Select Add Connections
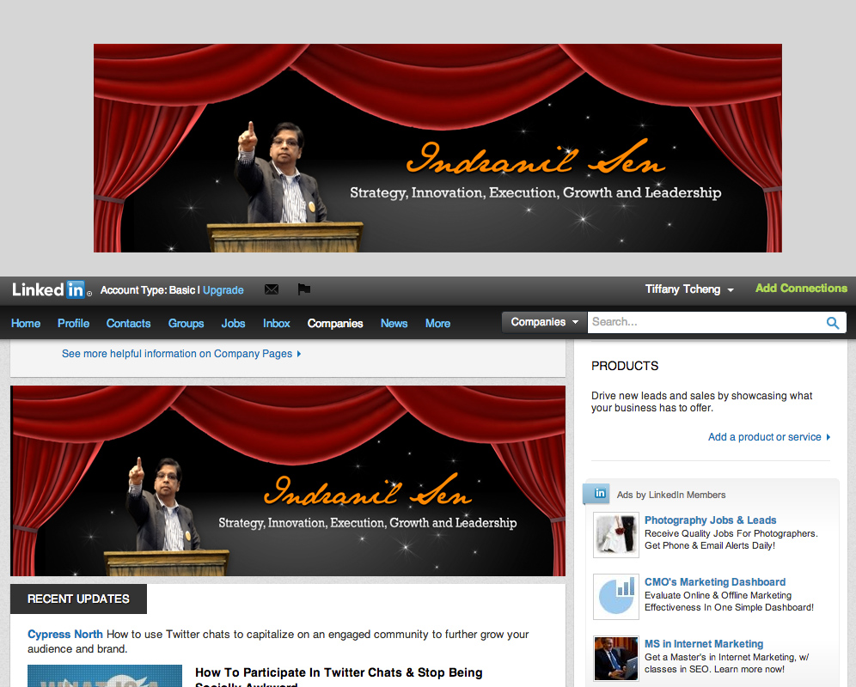 800,289
